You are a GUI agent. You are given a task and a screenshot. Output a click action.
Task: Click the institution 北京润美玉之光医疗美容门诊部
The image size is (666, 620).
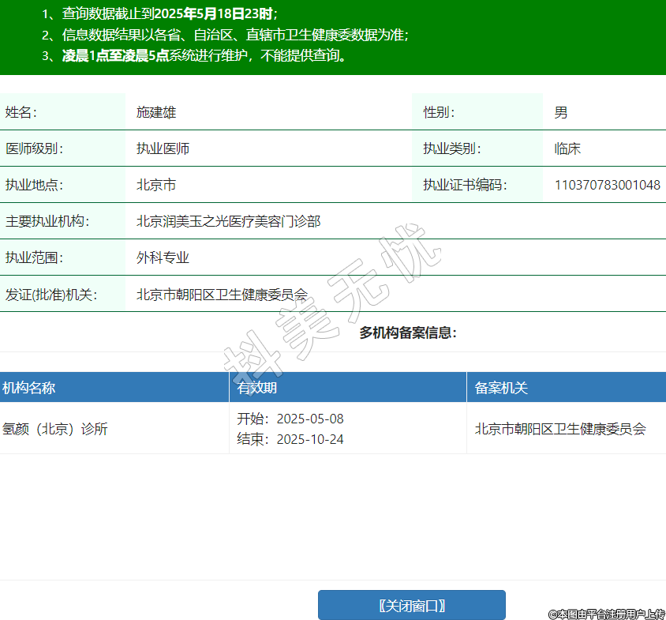coord(228,221)
